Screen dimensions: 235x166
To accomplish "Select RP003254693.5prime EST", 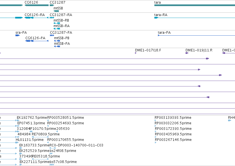I will [48, 126].
